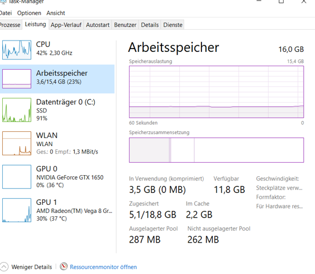The height and width of the screenshot is (274, 315).
Task: Select Datenträger 0 (C:) performance entry
Action: coord(57,110)
